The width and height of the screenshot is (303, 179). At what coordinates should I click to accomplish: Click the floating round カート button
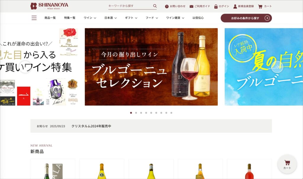(287, 164)
